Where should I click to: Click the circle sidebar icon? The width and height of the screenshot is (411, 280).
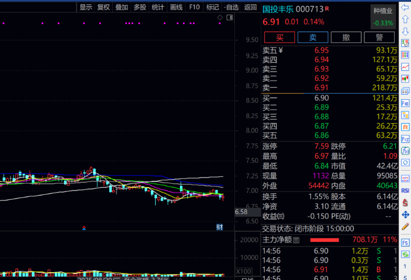point(405,163)
